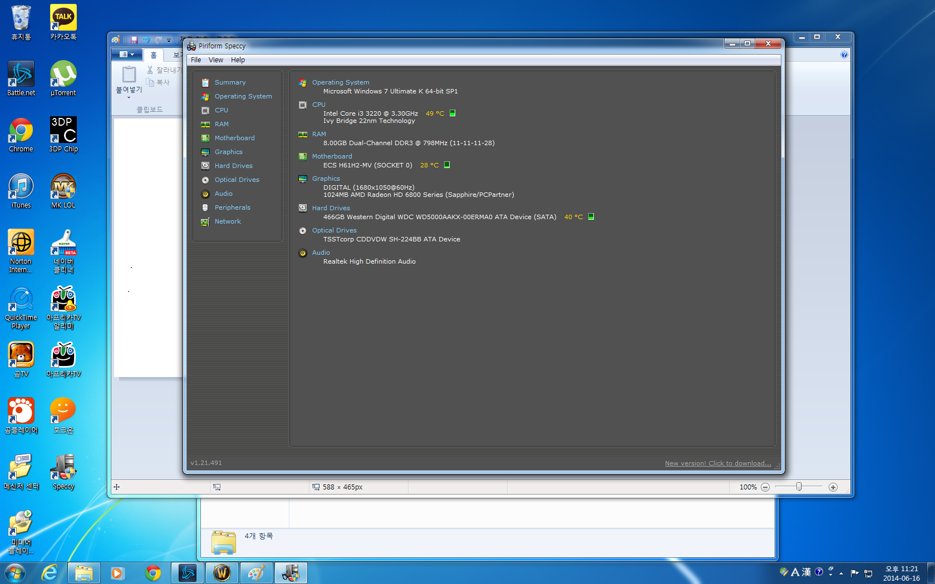
Task: Open Internet Explorer from the taskbar
Action: tap(50, 573)
